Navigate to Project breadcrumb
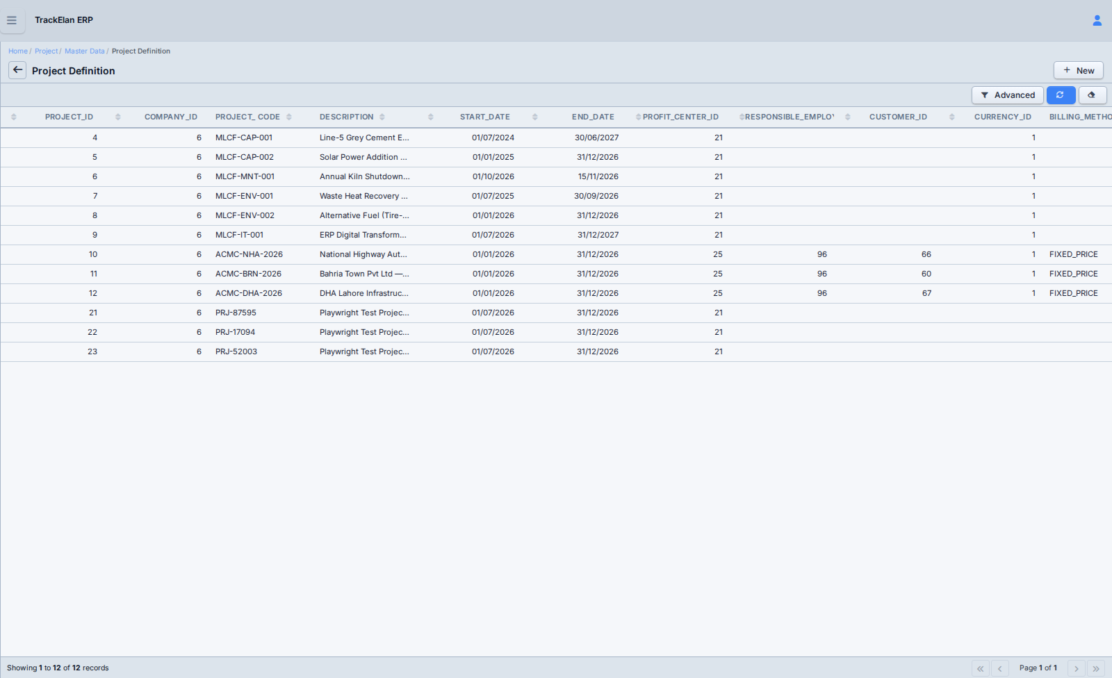 pyautogui.click(x=46, y=51)
